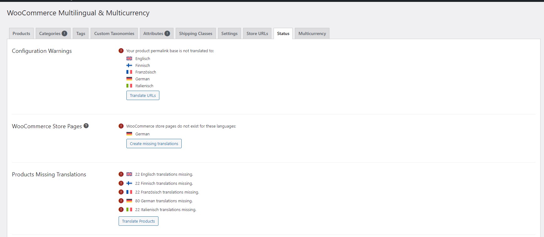This screenshot has height=237, width=544.
Task: Click error icon for Französisch translations missing
Action: tap(121, 192)
